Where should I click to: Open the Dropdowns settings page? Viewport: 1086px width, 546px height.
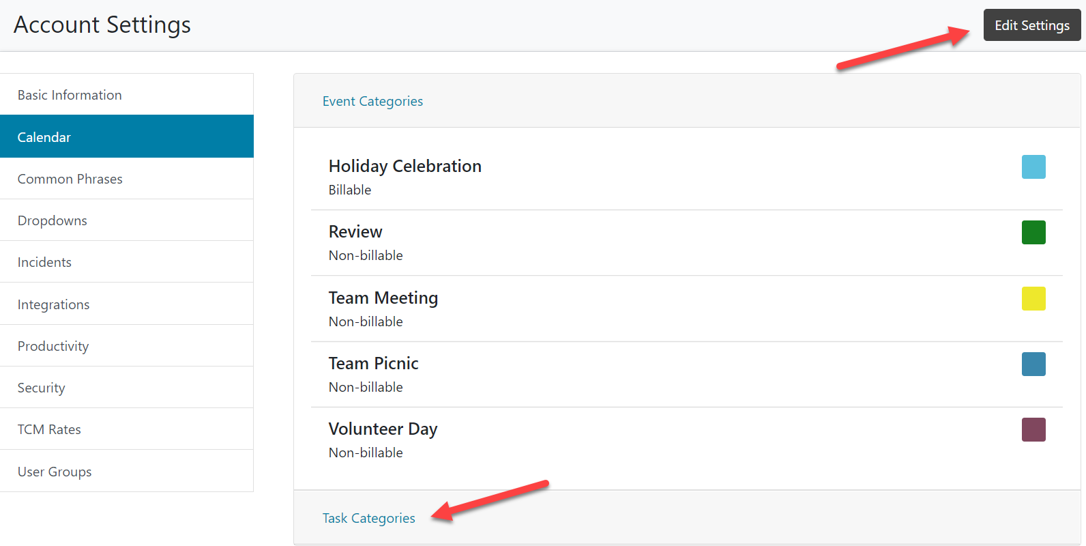click(53, 220)
